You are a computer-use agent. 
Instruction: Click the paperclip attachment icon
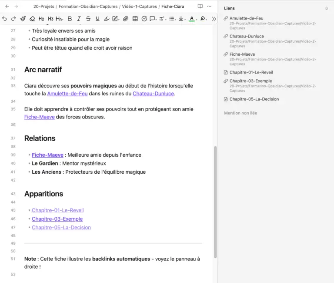(126, 19)
